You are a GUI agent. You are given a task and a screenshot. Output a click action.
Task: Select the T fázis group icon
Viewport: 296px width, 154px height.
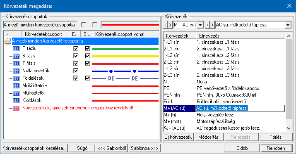[16, 64]
